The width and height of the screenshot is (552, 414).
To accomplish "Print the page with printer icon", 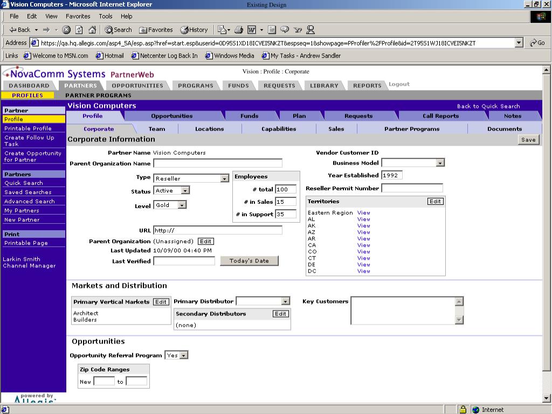I will (239, 30).
